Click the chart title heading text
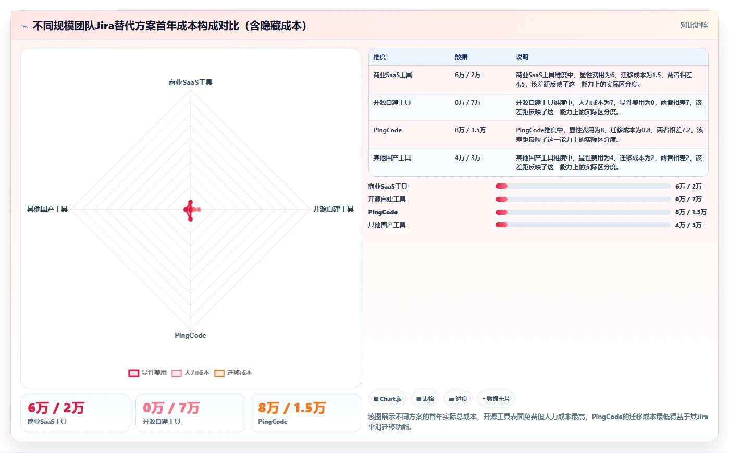 tap(171, 26)
